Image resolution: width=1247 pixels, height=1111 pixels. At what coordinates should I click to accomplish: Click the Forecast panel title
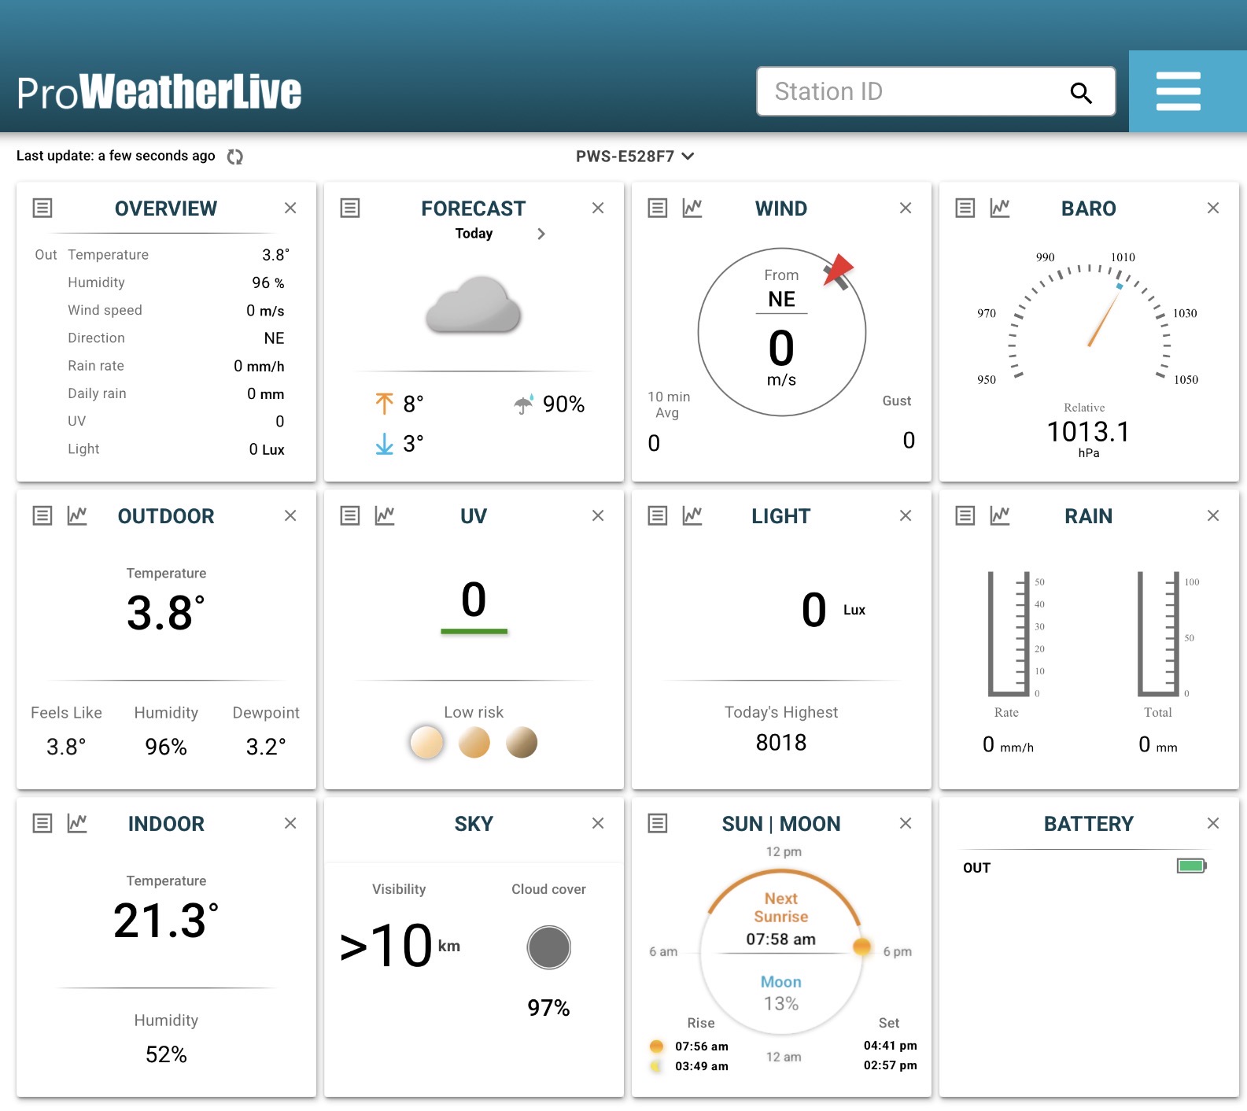click(x=473, y=209)
